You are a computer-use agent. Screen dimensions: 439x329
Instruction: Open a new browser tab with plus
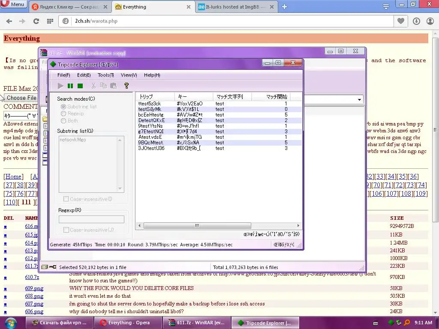285,7
